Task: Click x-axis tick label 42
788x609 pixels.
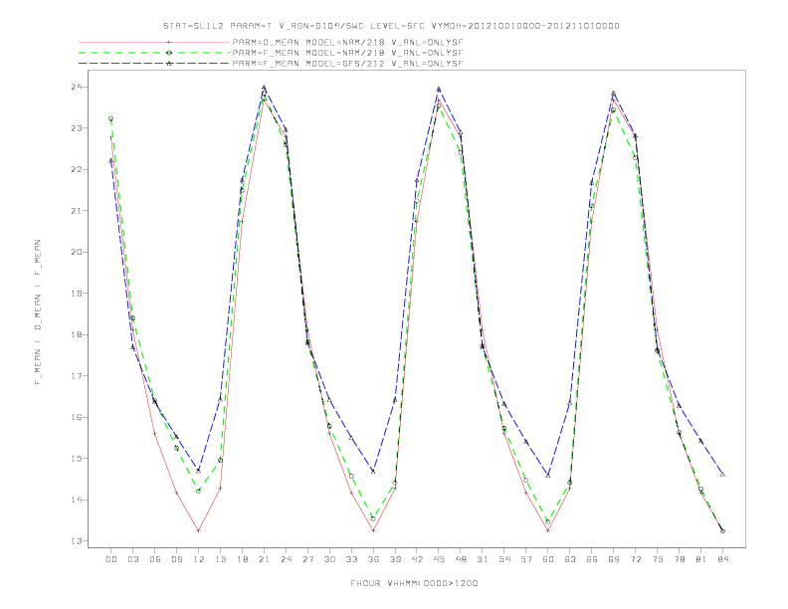Action: tap(417, 559)
